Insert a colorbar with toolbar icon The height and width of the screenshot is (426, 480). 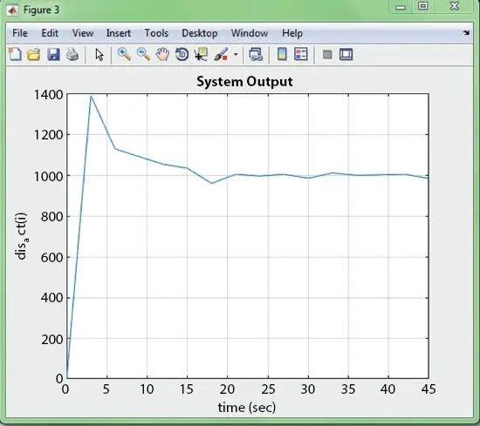282,54
